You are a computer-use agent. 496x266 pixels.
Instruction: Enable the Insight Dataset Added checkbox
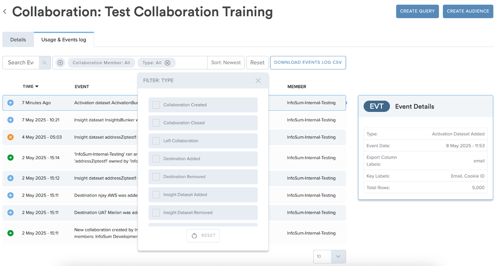click(156, 195)
